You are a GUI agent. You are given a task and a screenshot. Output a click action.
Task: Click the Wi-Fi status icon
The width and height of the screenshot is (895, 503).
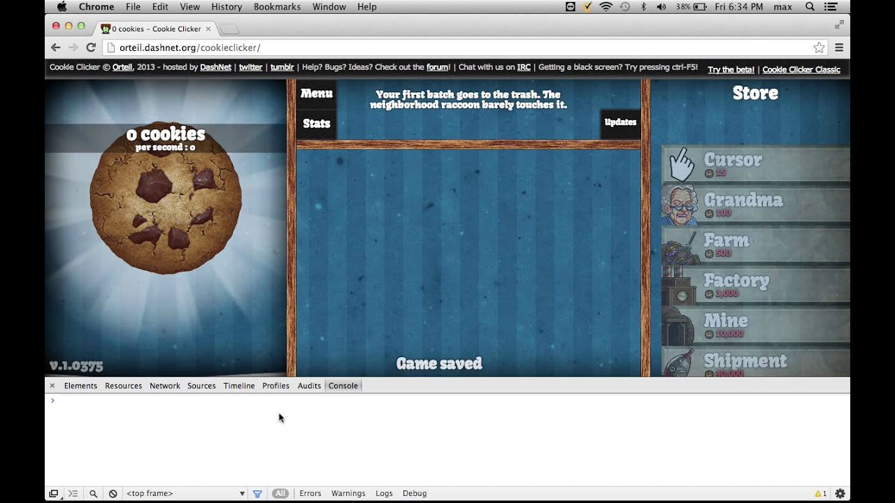coord(606,7)
